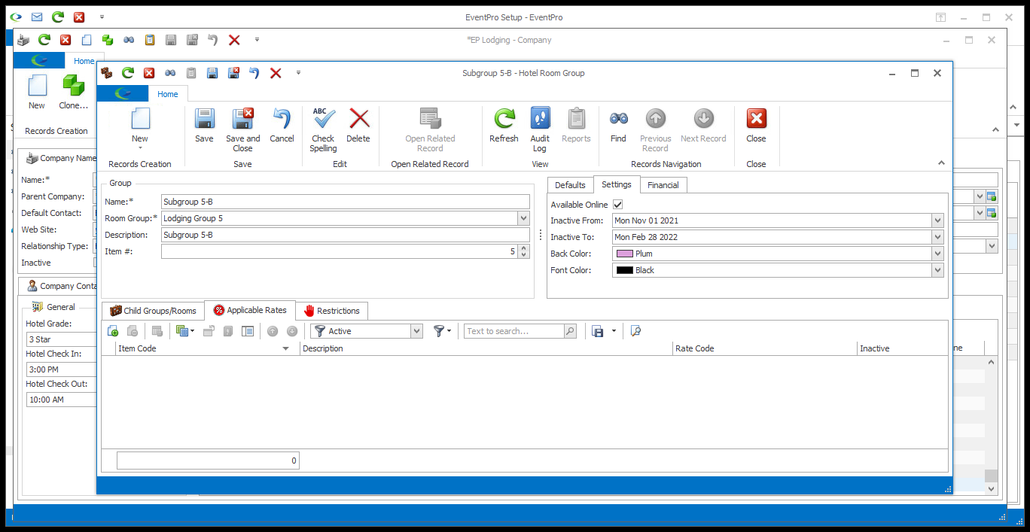The image size is (1030, 532).
Task: Click quick-access save icon in Subgroup window
Action: pyautogui.click(x=212, y=73)
